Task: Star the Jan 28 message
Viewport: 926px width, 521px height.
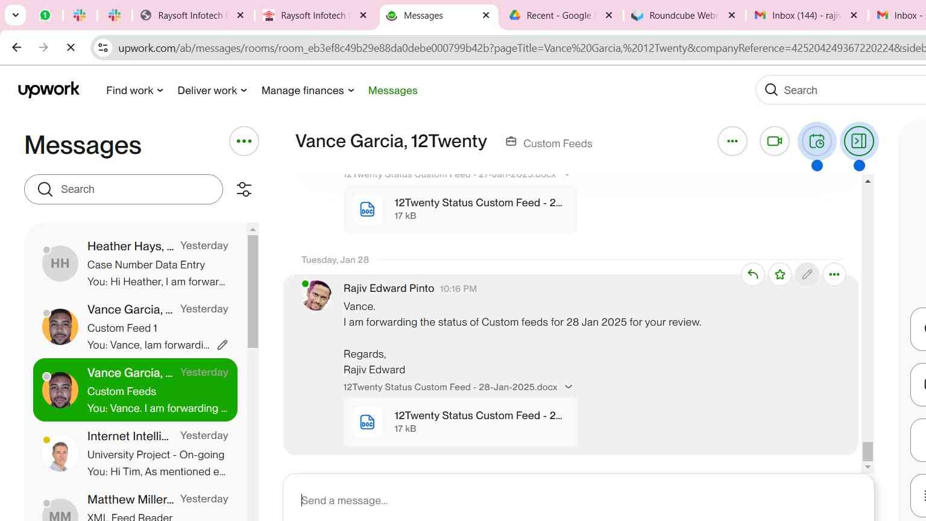Action: pos(780,274)
